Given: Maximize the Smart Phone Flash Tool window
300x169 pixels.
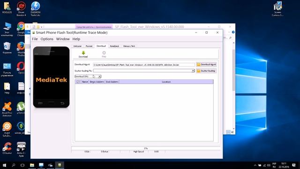Looking at the screenshot, I should pos(207,32).
